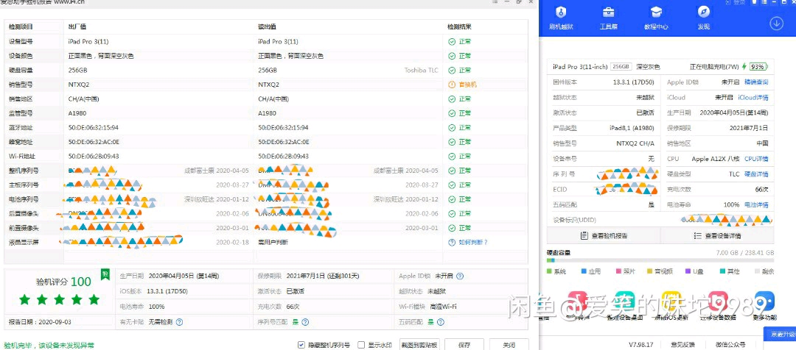The image size is (796, 350).
Task: Click the 查看验机报告 button
Action: click(x=604, y=235)
